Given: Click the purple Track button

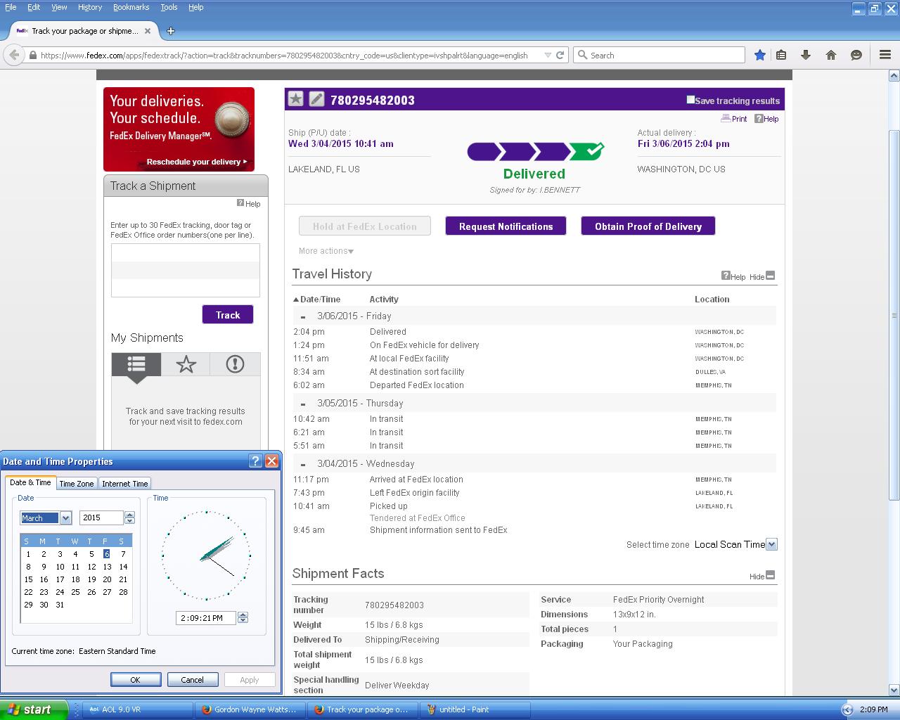Looking at the screenshot, I should 228,315.
